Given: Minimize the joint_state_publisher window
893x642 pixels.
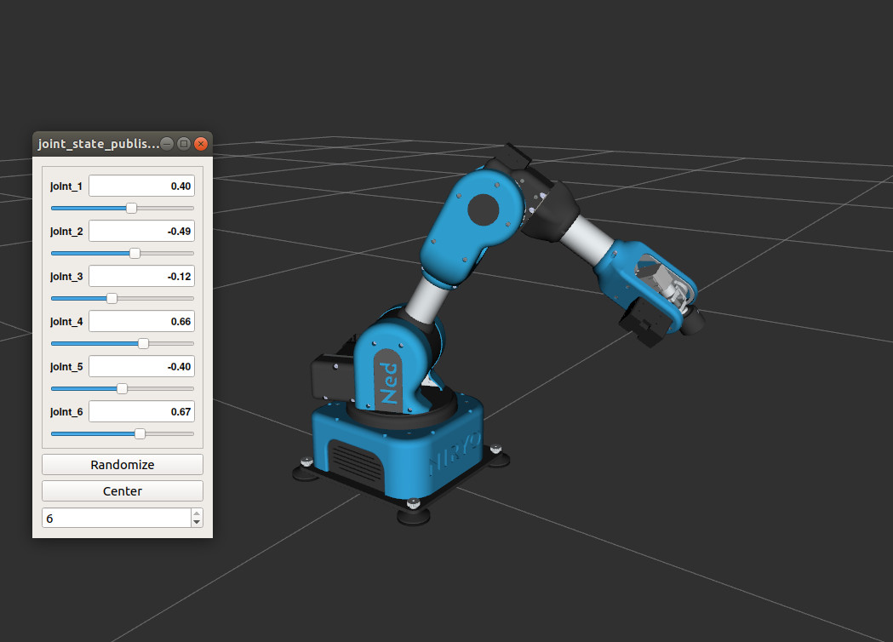Looking at the screenshot, I should point(167,144).
